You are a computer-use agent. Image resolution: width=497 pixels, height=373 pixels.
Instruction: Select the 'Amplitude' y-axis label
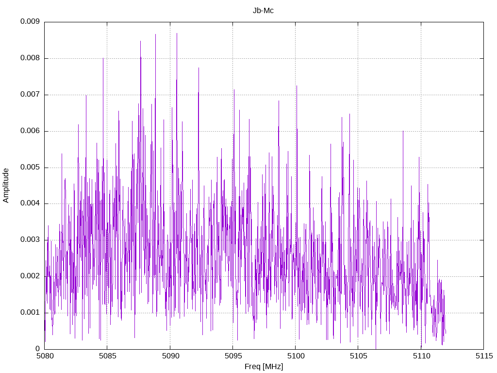pos(6,186)
